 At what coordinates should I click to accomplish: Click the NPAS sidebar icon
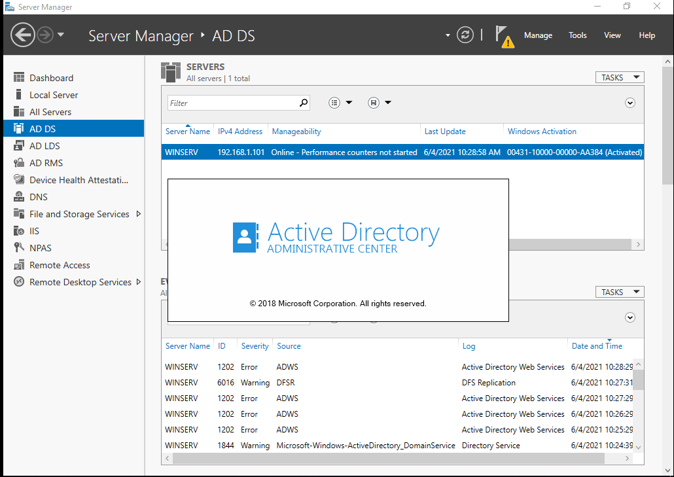pyautogui.click(x=19, y=247)
